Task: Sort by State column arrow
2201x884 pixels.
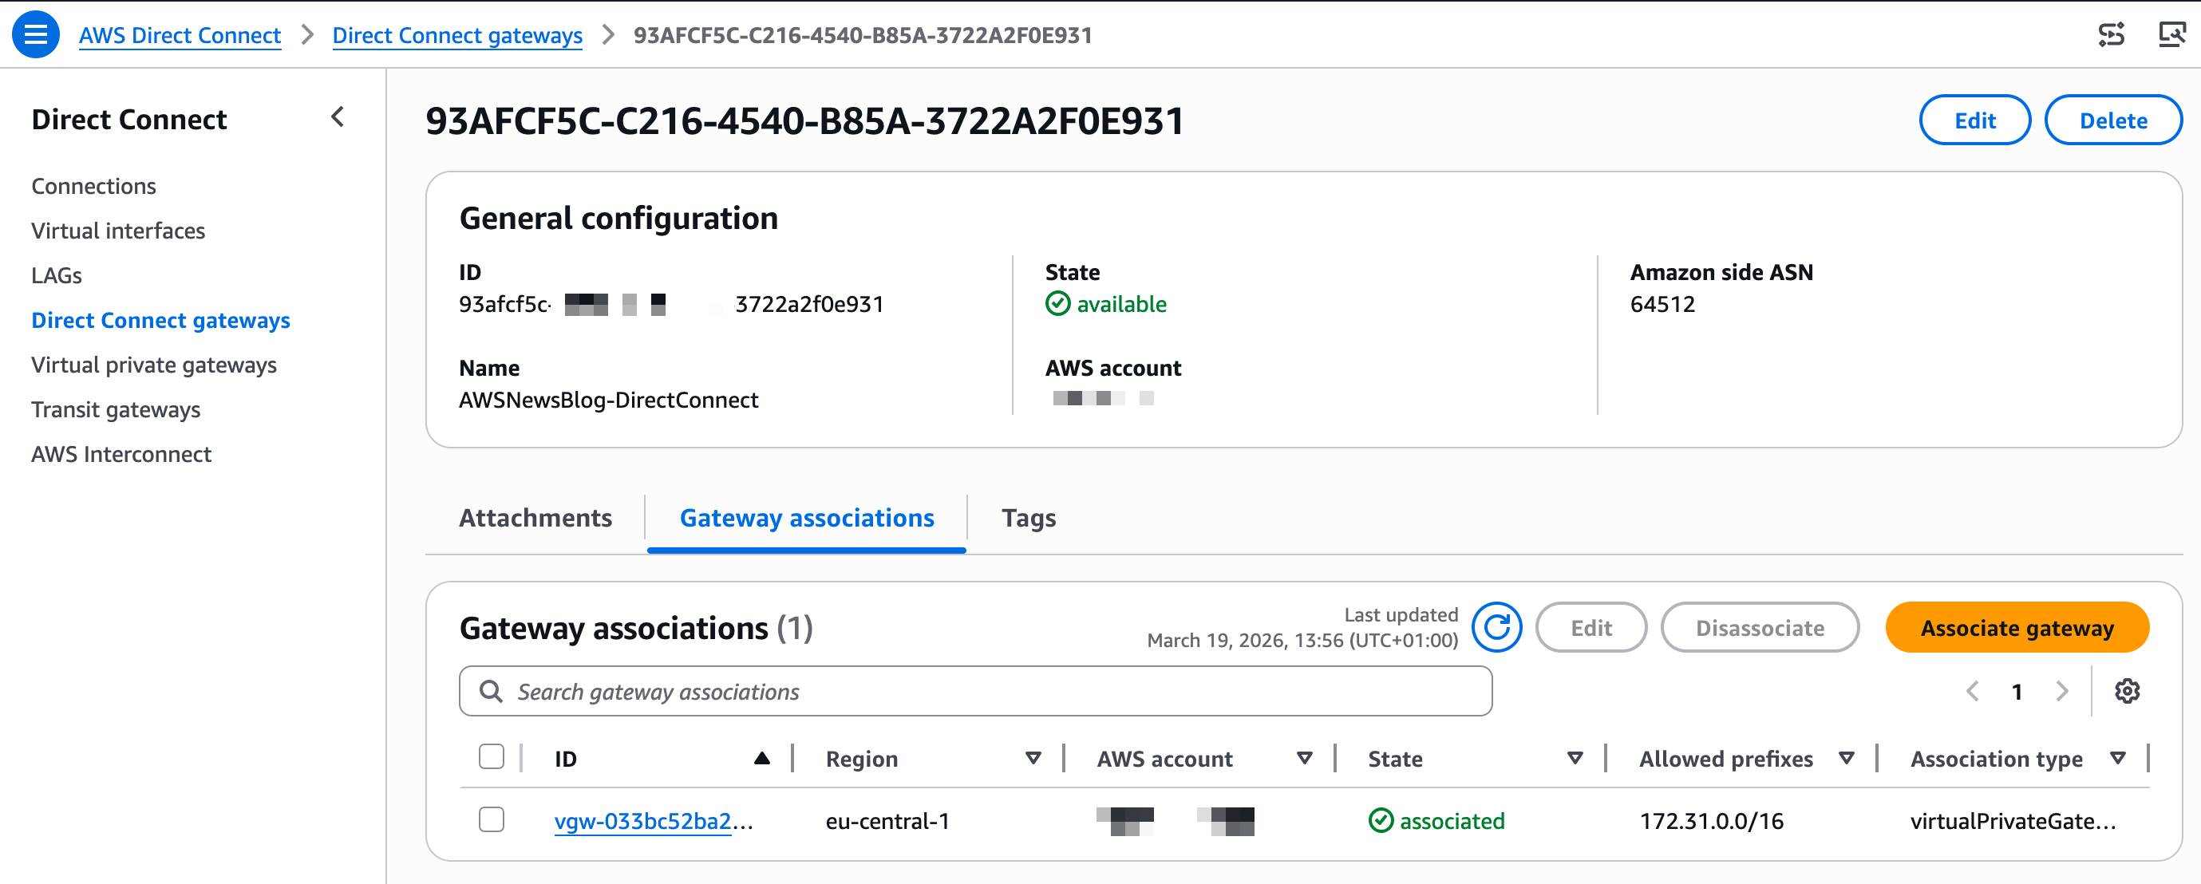Action: (x=1575, y=759)
